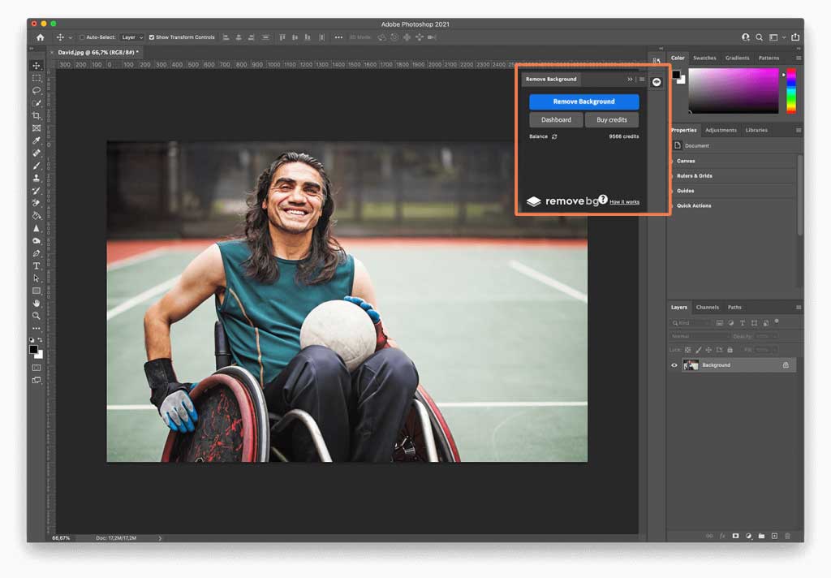The image size is (831, 578).
Task: Select the Hand tool
Action: click(37, 304)
